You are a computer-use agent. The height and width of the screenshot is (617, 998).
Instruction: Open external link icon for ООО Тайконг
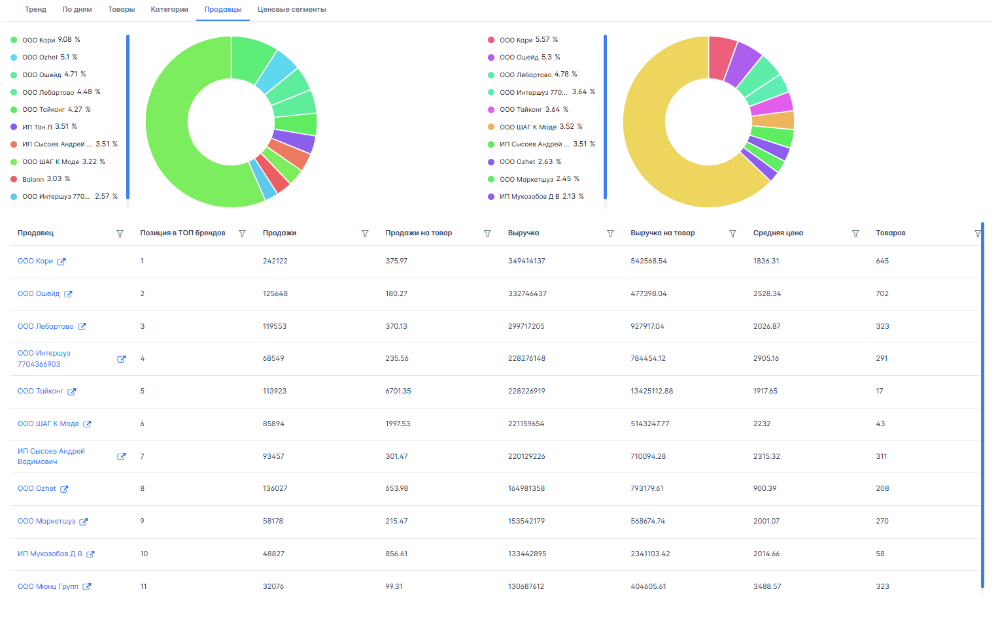click(72, 392)
